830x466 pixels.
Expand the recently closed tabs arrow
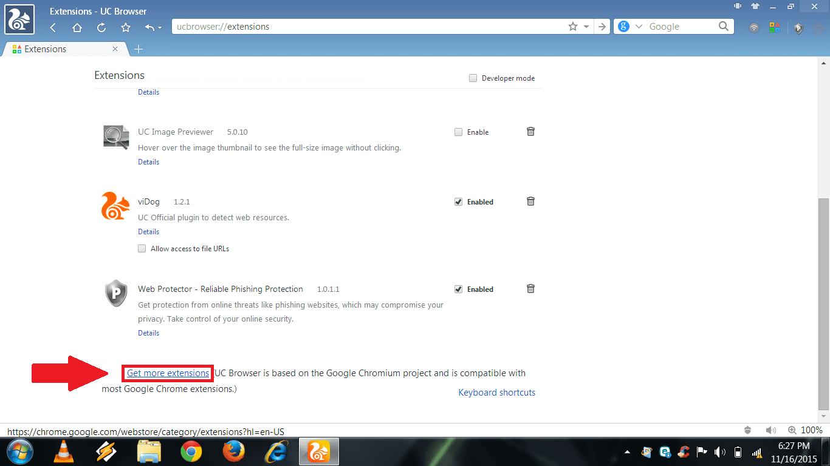160,28
